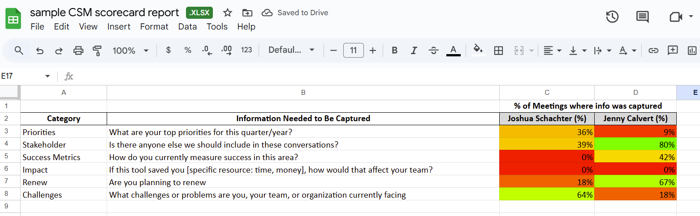This screenshot has width=700, height=216.
Task: Open the comments panel icon
Action: pos(643,17)
